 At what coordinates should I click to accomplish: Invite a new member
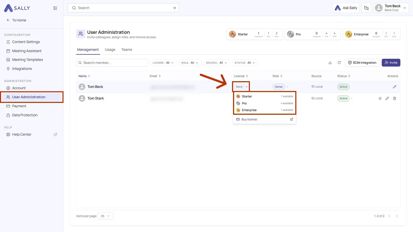click(x=391, y=63)
